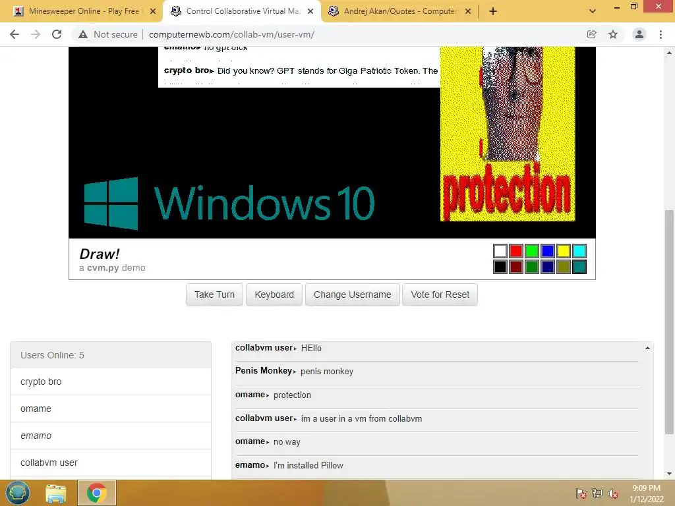Click chat message 'protection' from omame

[x=292, y=395]
